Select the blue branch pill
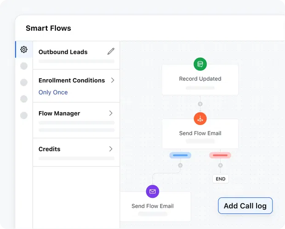 click(180, 155)
